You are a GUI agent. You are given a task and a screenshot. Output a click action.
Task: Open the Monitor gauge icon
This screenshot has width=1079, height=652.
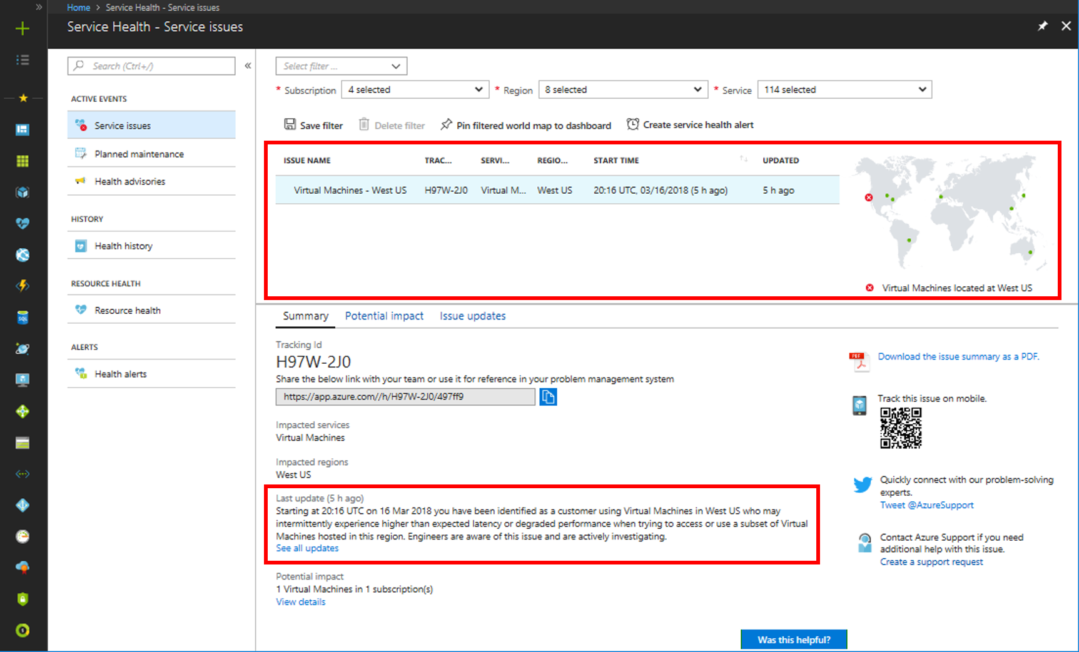[23, 536]
